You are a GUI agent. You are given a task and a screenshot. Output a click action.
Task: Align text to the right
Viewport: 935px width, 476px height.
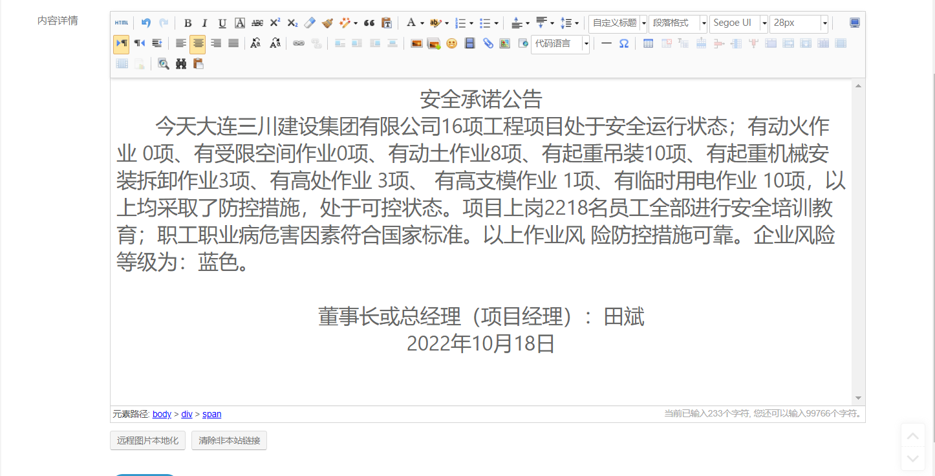pos(216,44)
